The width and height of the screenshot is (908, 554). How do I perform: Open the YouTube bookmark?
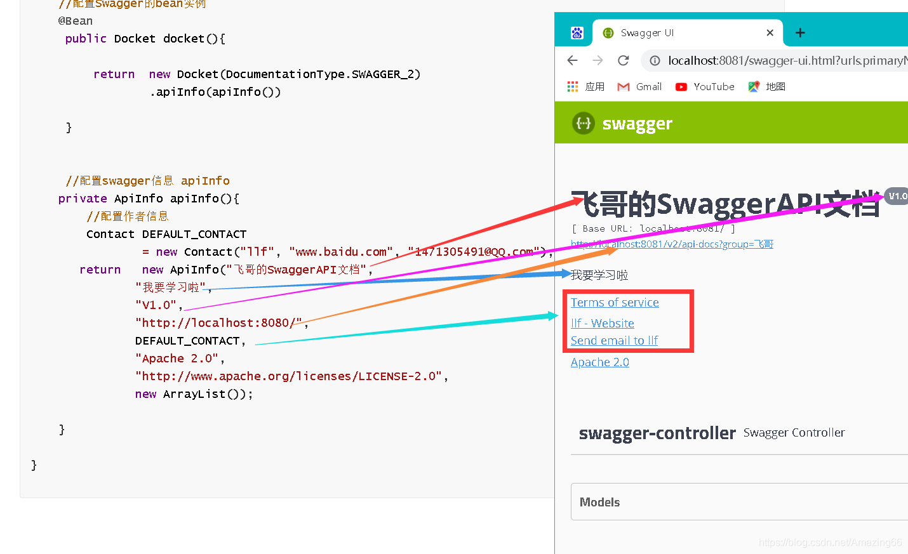(x=705, y=86)
